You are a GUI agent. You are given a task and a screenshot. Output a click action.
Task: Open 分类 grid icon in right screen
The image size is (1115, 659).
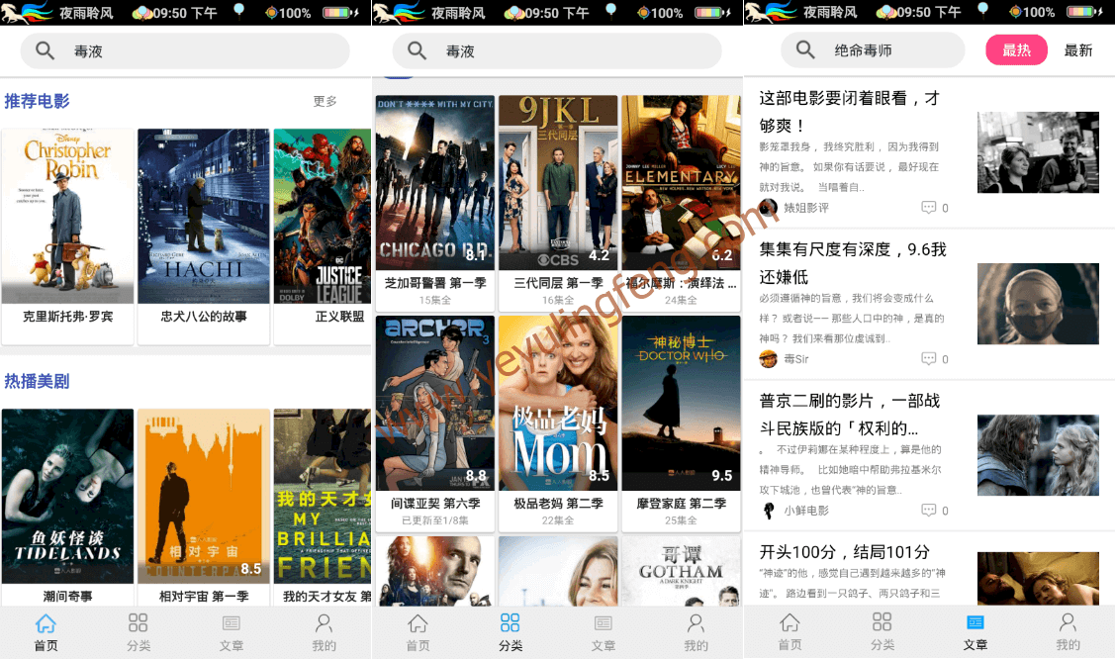(882, 622)
